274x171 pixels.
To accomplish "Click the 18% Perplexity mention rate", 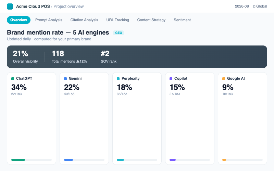I will (x=124, y=87).
